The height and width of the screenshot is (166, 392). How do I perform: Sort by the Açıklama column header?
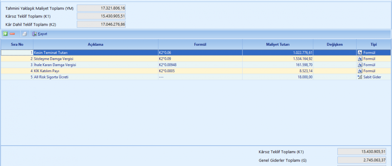pyautogui.click(x=95, y=44)
